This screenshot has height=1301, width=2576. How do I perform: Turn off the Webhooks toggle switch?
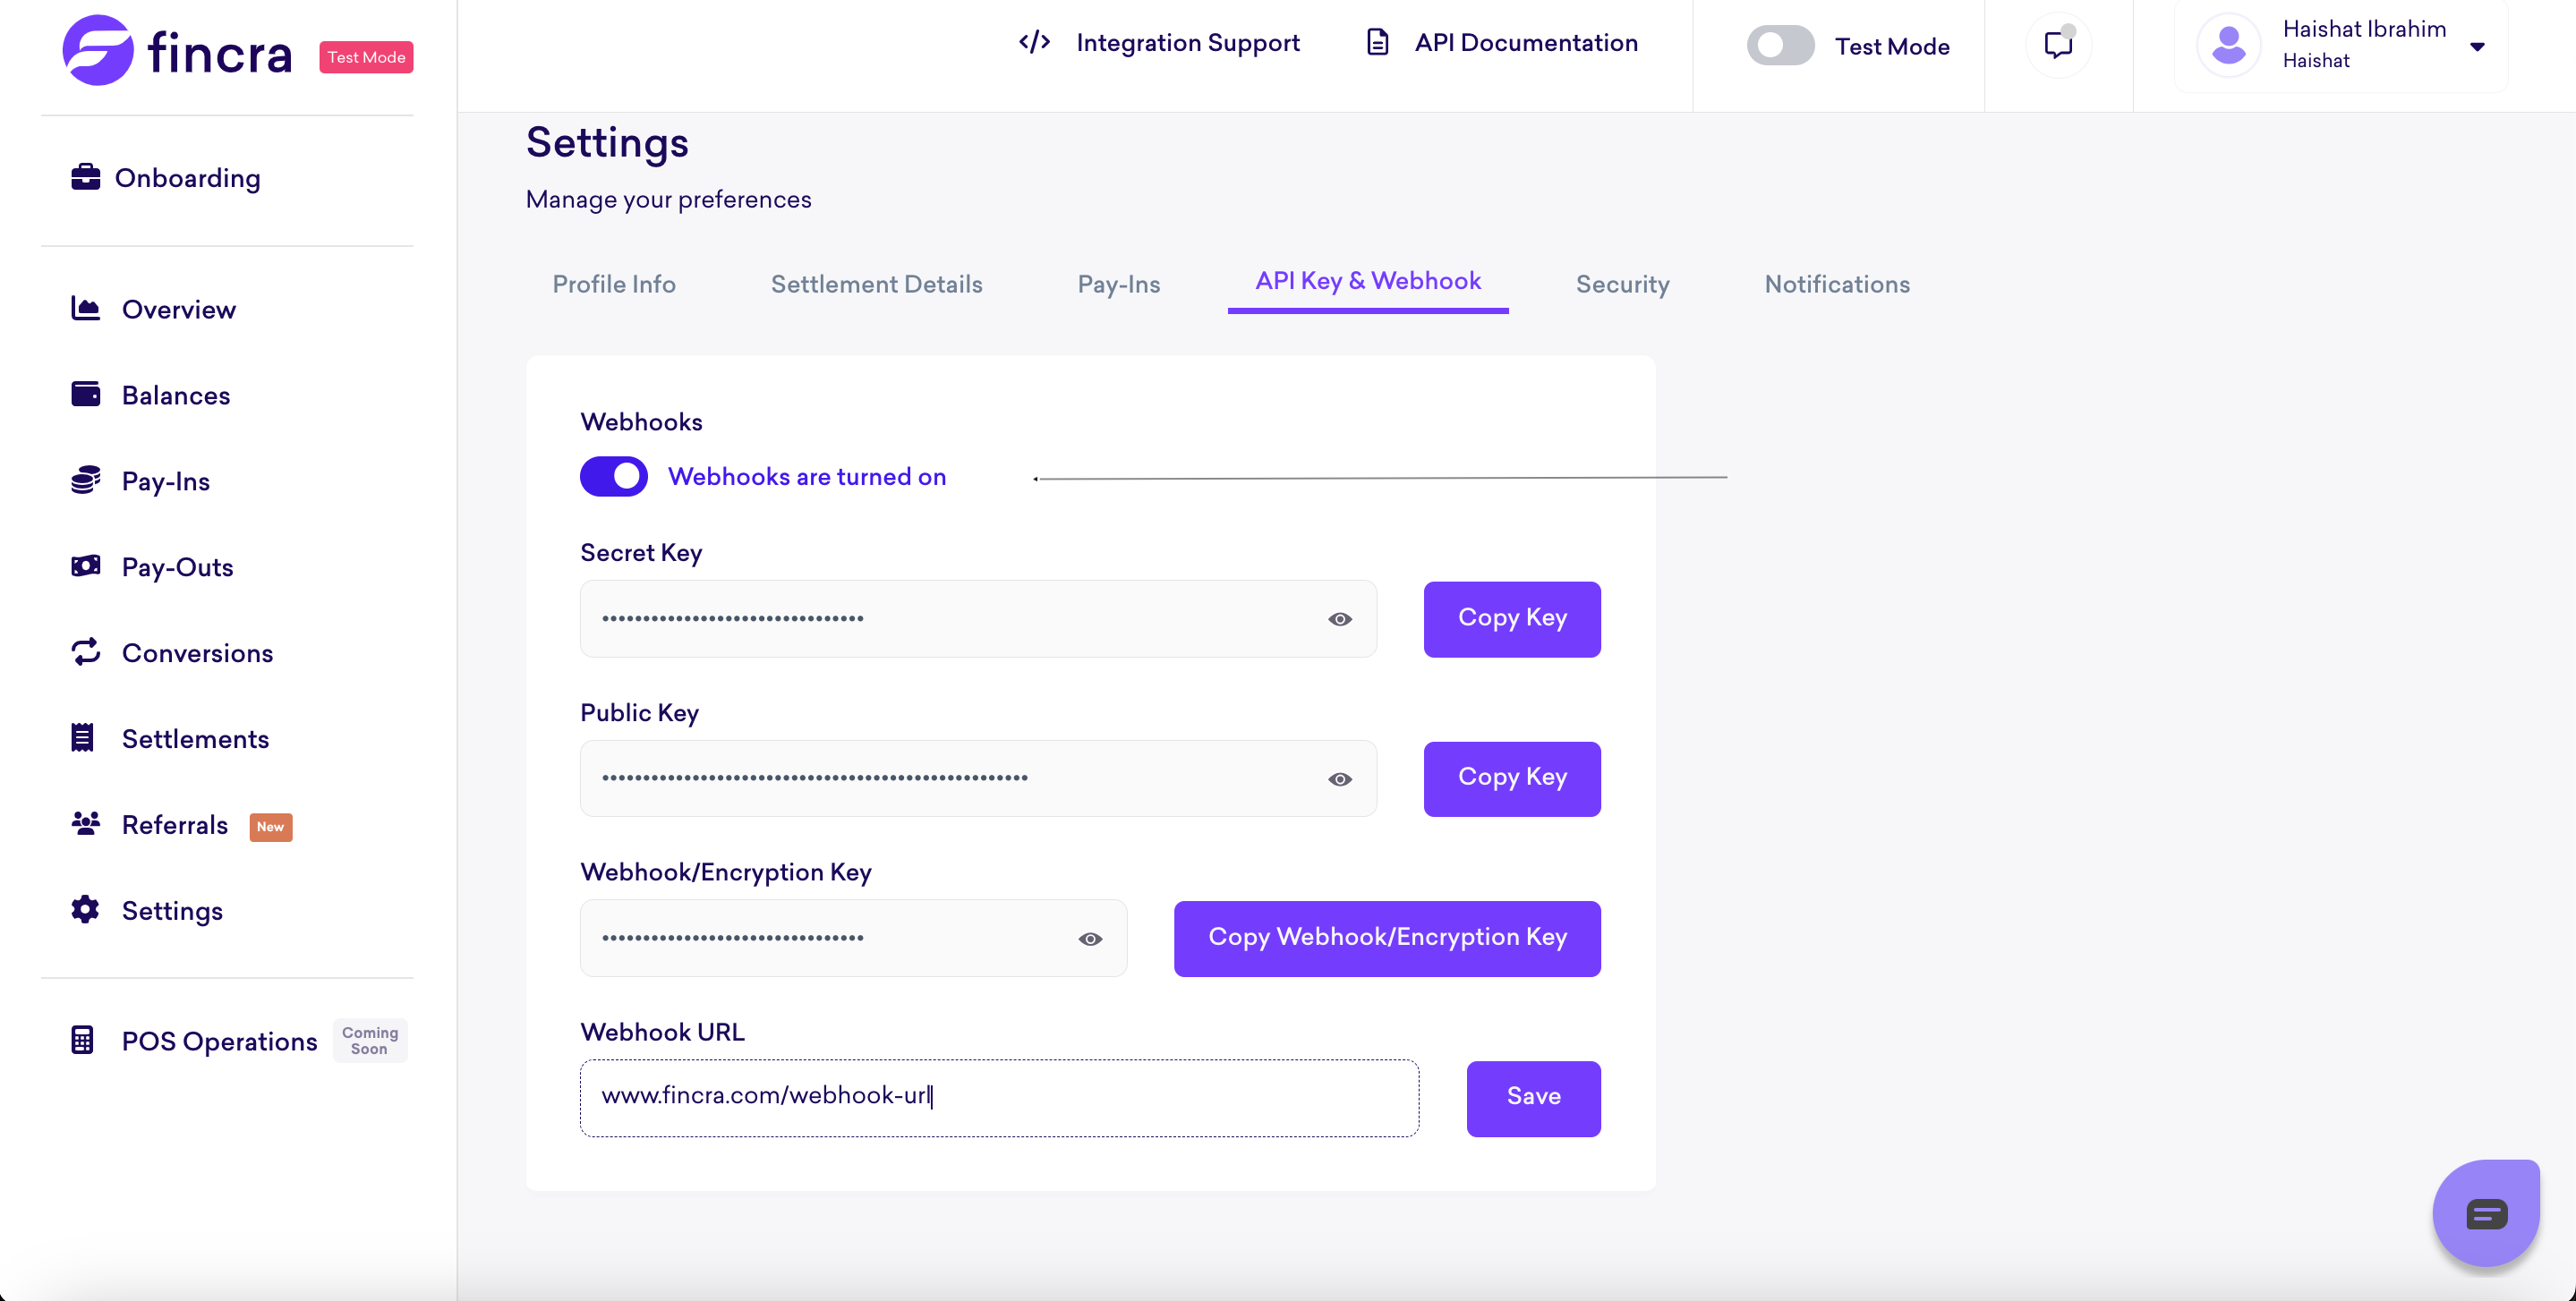click(614, 476)
